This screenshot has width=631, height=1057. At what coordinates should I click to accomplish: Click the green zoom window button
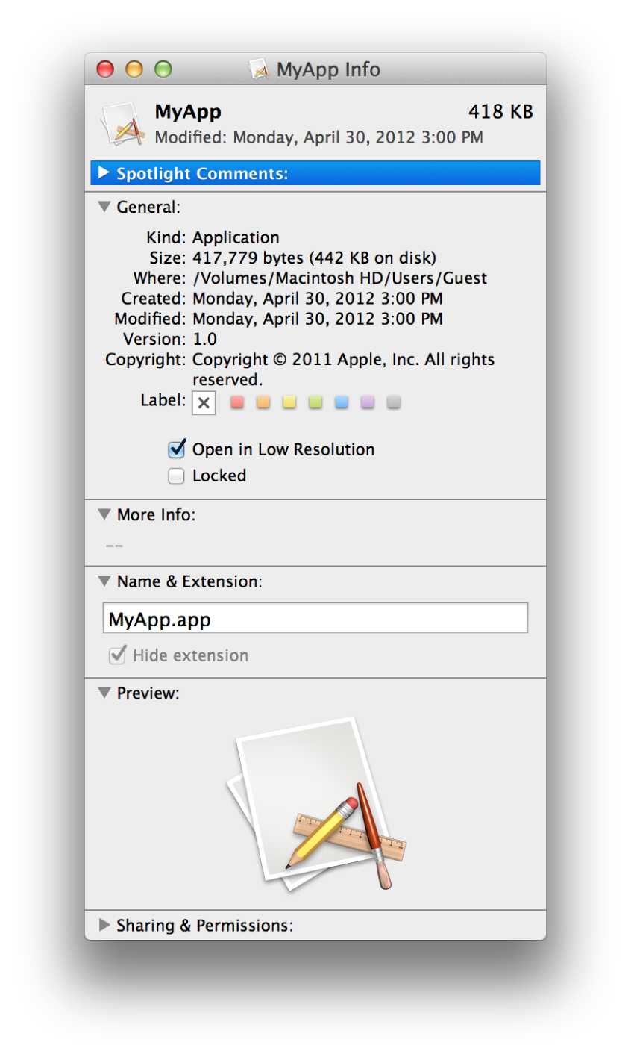[163, 69]
